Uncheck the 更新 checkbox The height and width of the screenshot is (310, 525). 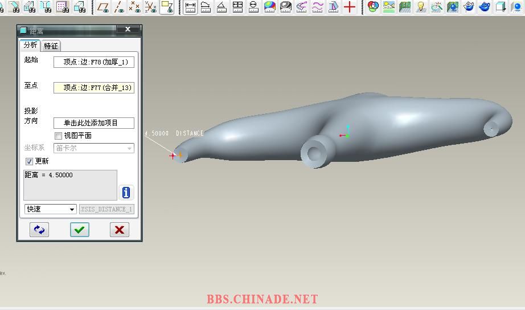coord(30,161)
